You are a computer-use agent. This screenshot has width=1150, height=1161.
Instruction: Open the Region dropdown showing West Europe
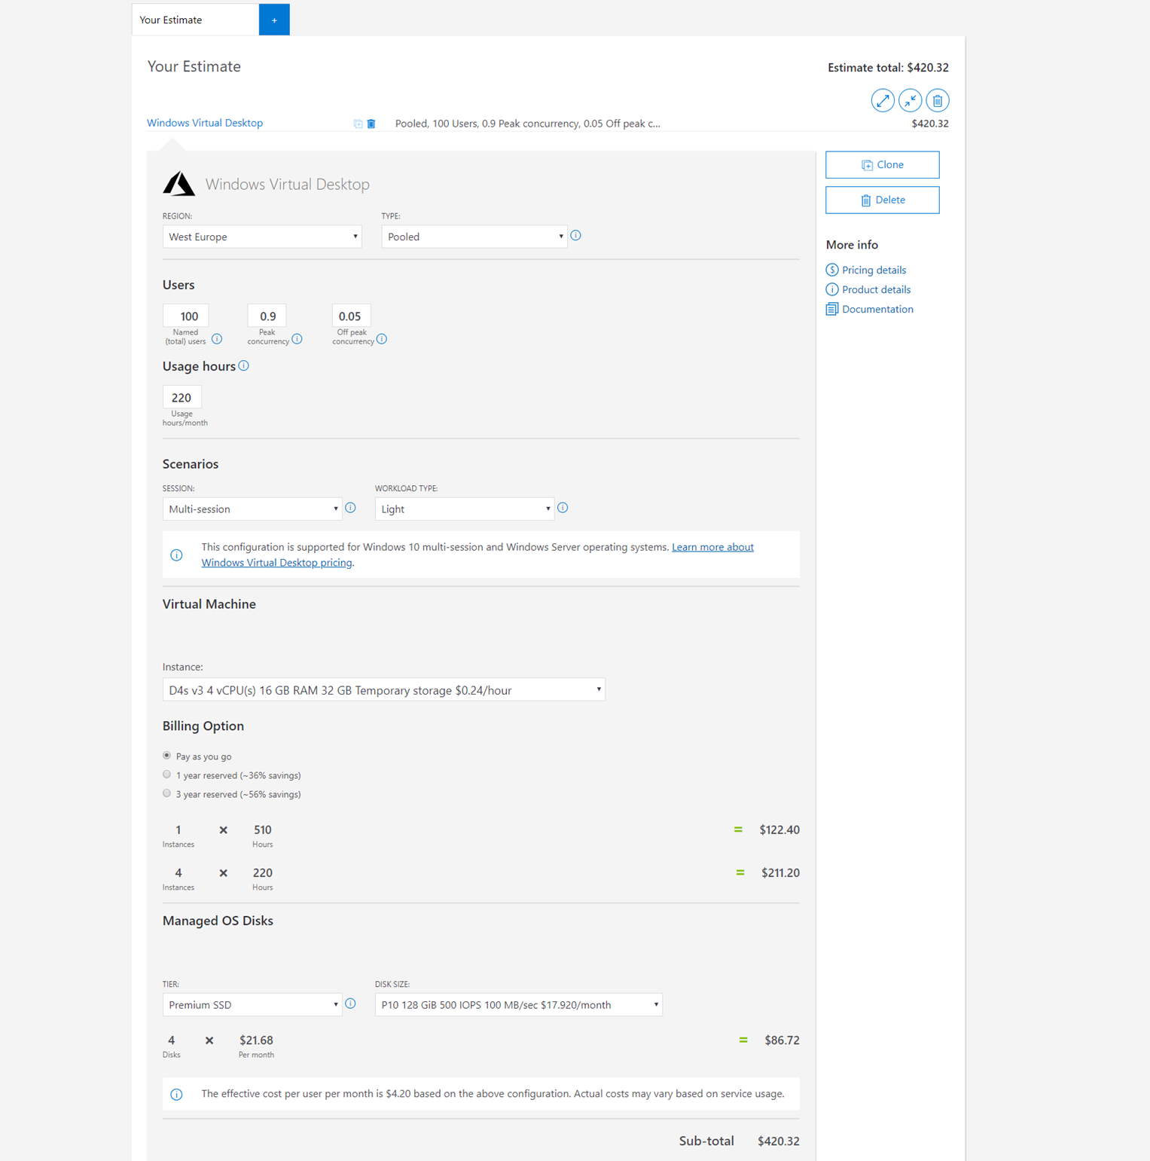coord(261,237)
